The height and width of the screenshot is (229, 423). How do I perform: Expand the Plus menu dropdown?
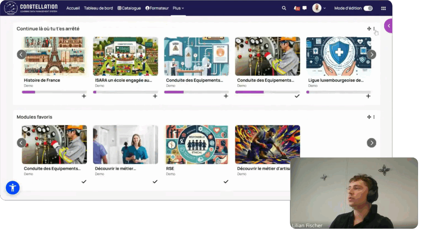coord(178,8)
